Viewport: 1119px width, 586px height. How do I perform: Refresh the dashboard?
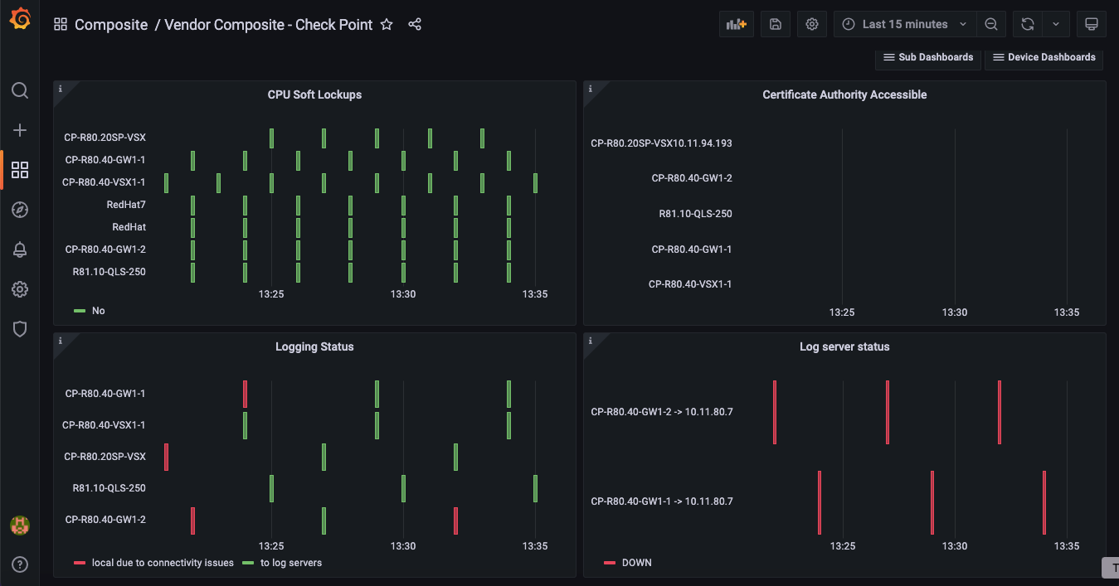1028,24
